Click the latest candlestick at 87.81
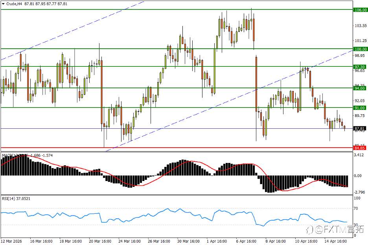Image resolution: width=368 pixels, height=245 pixels. tap(344, 128)
